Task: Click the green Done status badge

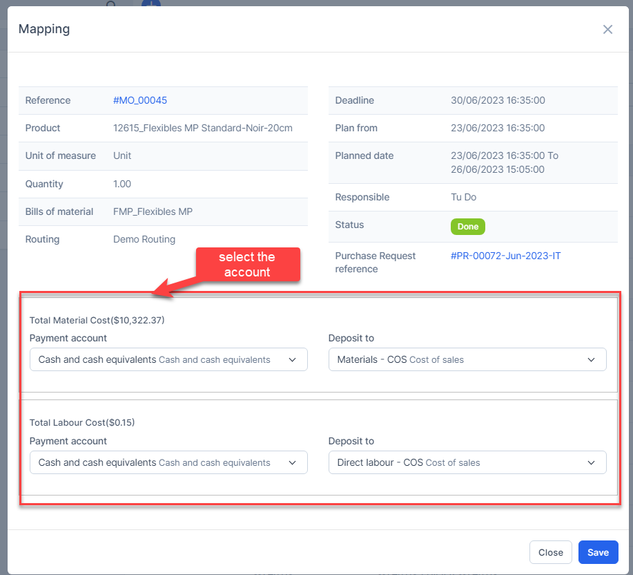Action: click(468, 227)
